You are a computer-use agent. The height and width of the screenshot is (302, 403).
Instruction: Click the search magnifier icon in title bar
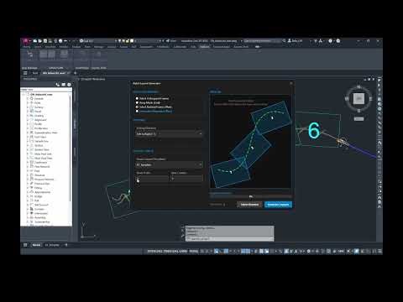(284, 41)
